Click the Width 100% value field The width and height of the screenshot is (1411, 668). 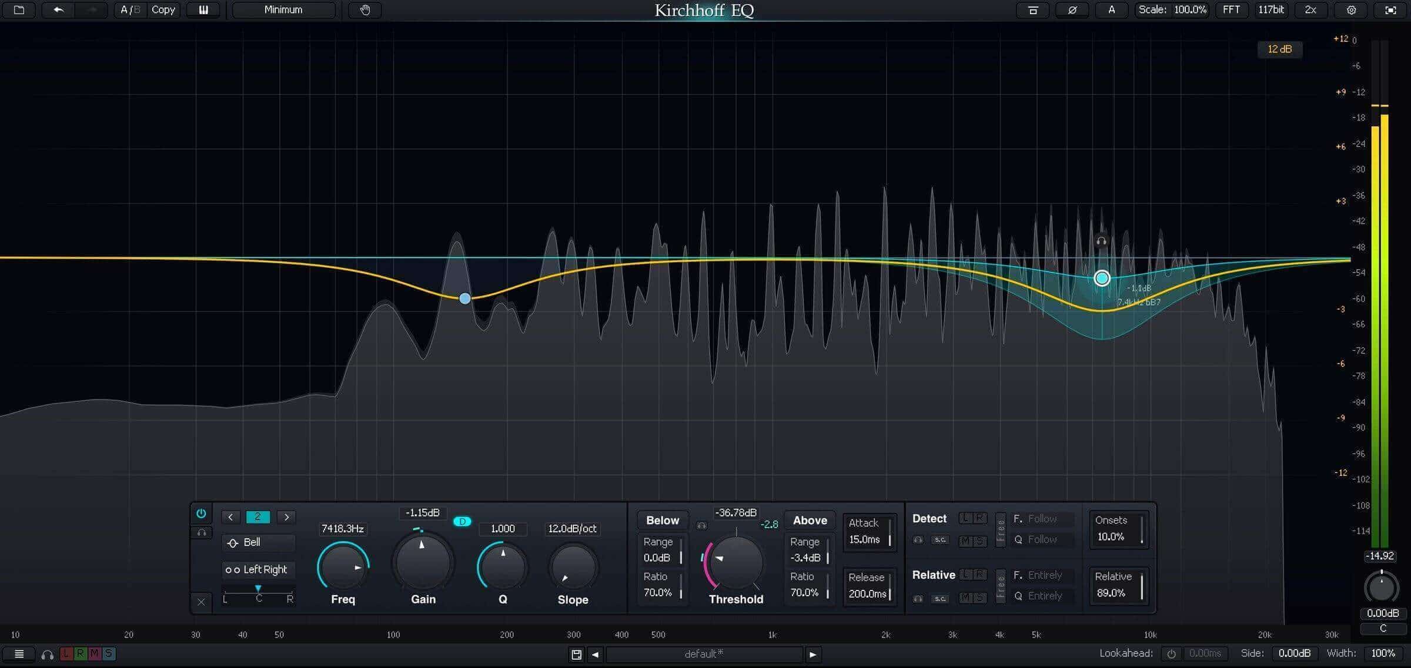point(1383,654)
